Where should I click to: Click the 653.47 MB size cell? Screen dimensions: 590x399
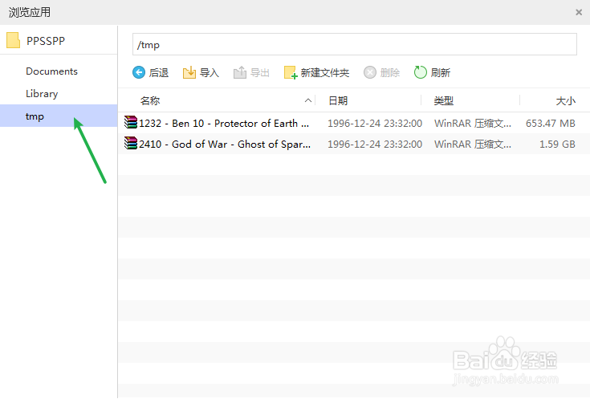click(x=551, y=123)
